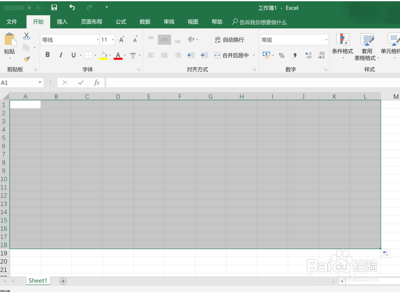Toggle Underline formatting
The width and height of the screenshot is (400, 292).
point(74,55)
